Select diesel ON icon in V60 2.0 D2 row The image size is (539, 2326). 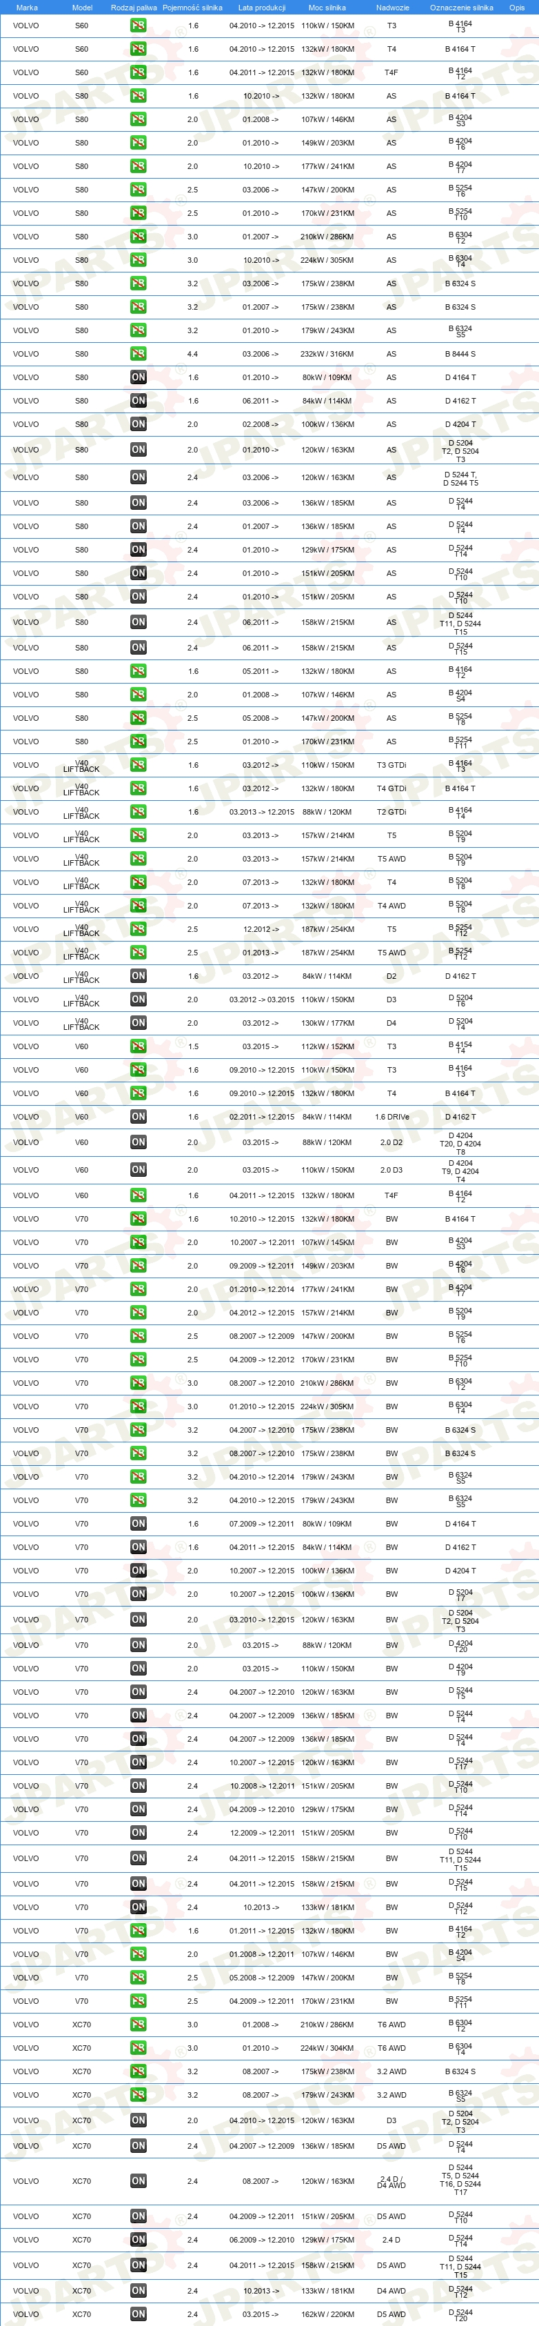pyautogui.click(x=138, y=1142)
